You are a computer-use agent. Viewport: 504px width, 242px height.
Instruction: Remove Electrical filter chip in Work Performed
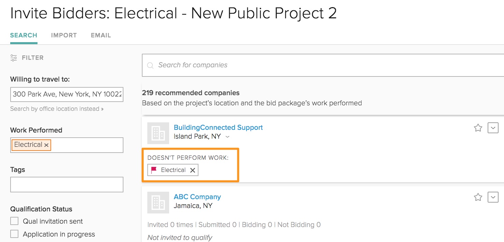click(x=47, y=145)
